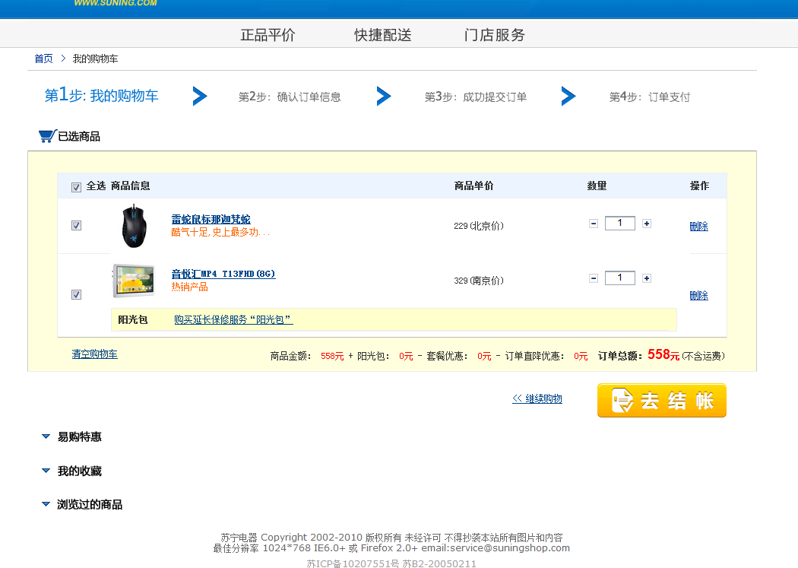Expand the 易购特惠 section

coord(46,436)
